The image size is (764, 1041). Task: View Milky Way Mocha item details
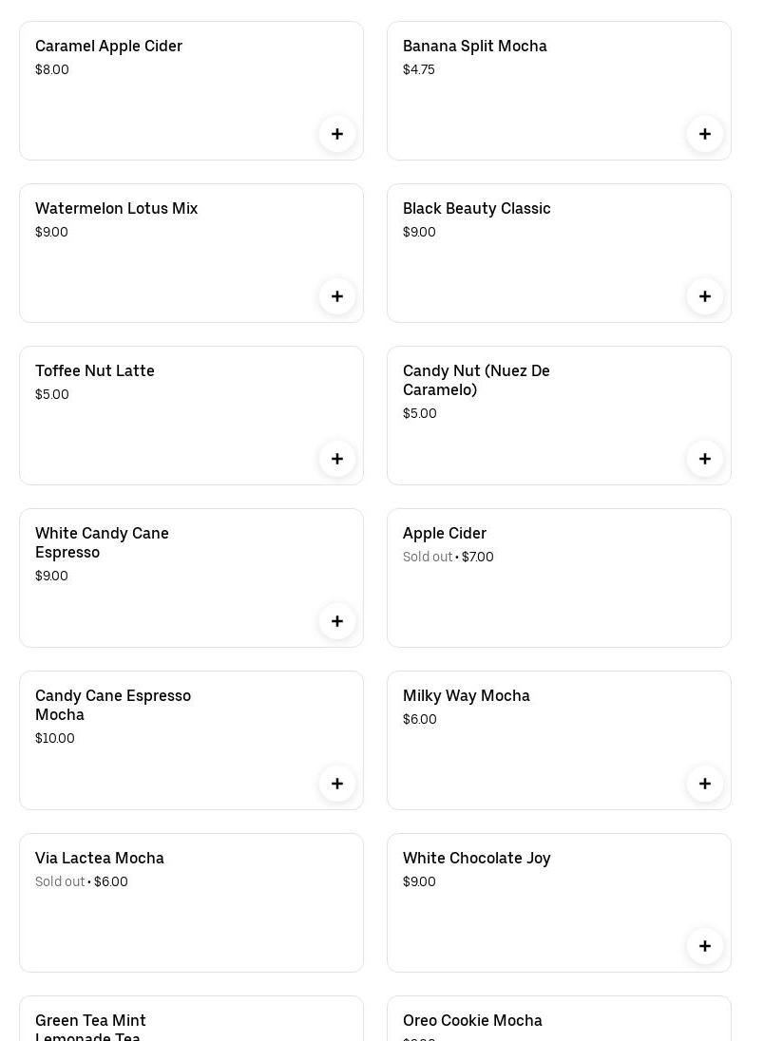(467, 696)
